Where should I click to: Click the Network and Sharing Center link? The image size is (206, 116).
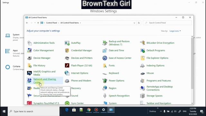(45, 81)
